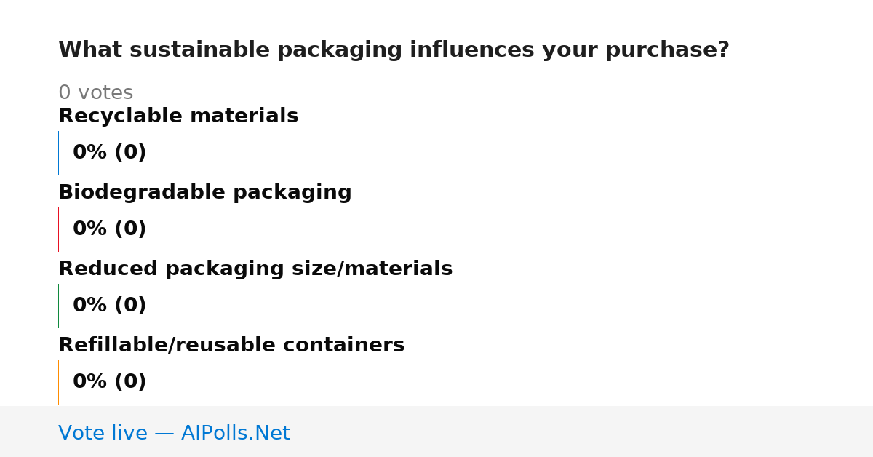Click the red bar under Biodegradable packaging
Screen dimensions: 873x457
[x=58, y=229]
